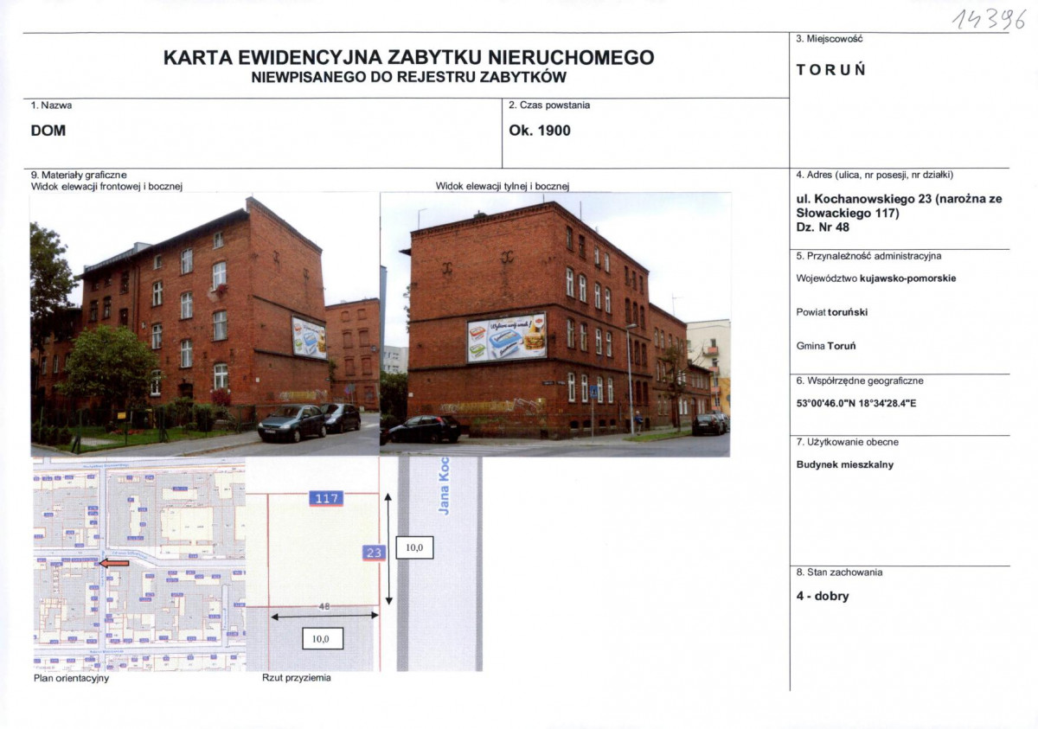Click the label '8. Stan zachowania'

pyautogui.click(x=839, y=572)
